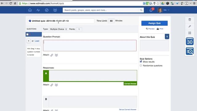Attach a link to the question prompt
The height and width of the screenshot is (111, 197).
(52, 55)
